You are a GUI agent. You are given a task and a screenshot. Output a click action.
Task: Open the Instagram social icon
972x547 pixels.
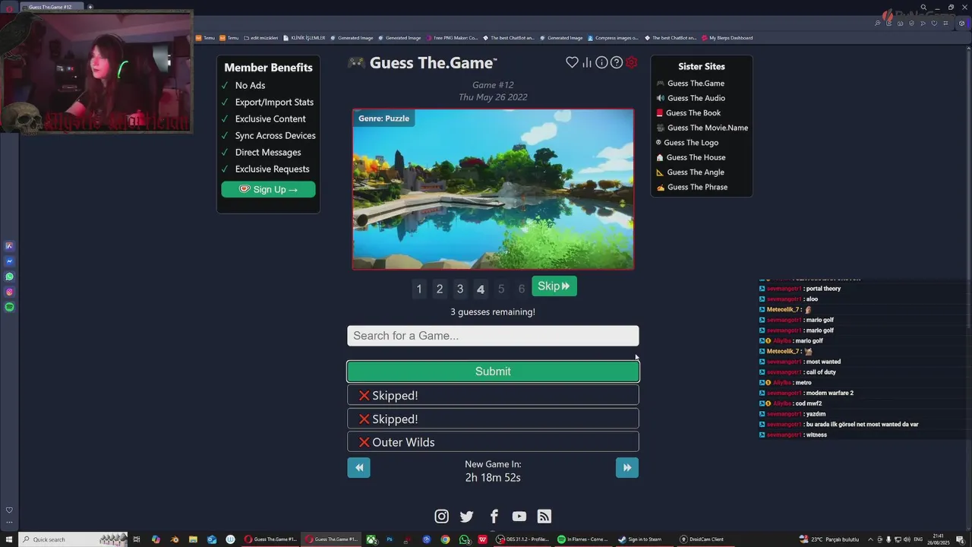(441, 517)
